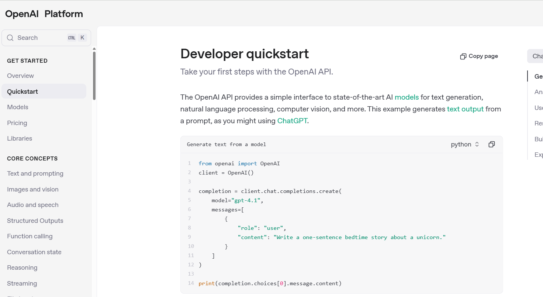This screenshot has height=297, width=543.
Task: Click the CTRL K shortcut badge
Action: tap(77, 38)
